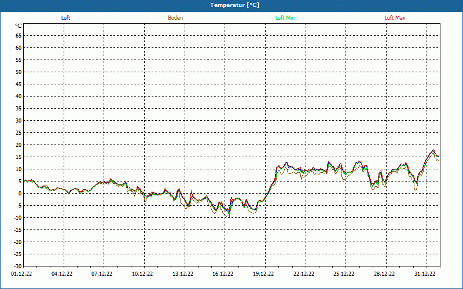Click the 0 value on the temperature axis
The image size is (463, 289).
click(x=20, y=194)
